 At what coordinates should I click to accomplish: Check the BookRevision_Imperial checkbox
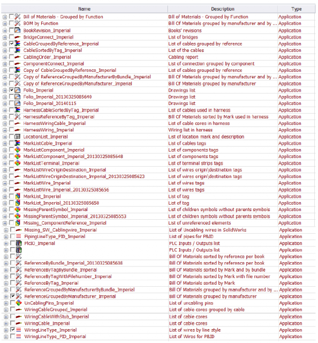12,30
